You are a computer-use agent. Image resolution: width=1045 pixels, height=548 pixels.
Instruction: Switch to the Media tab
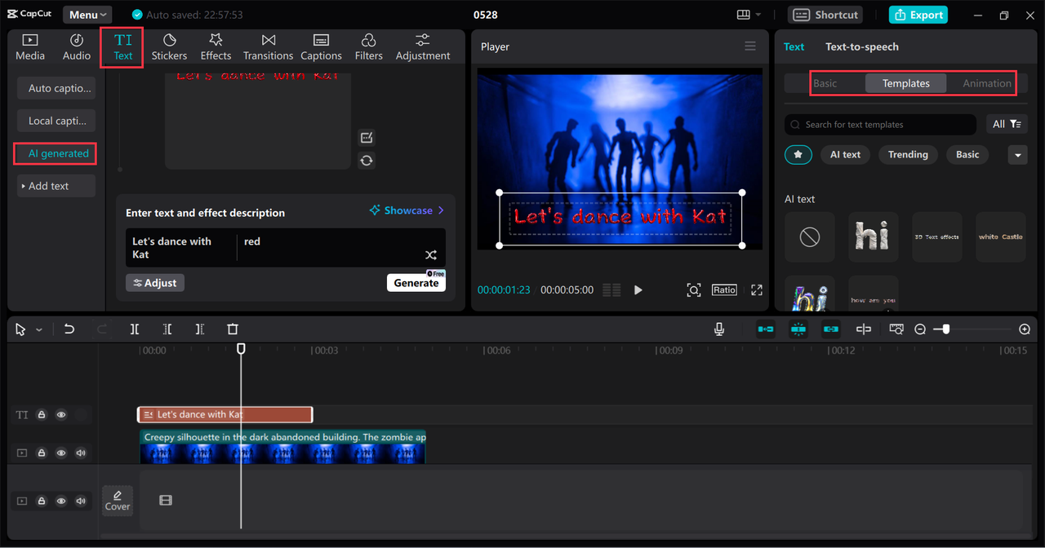30,47
